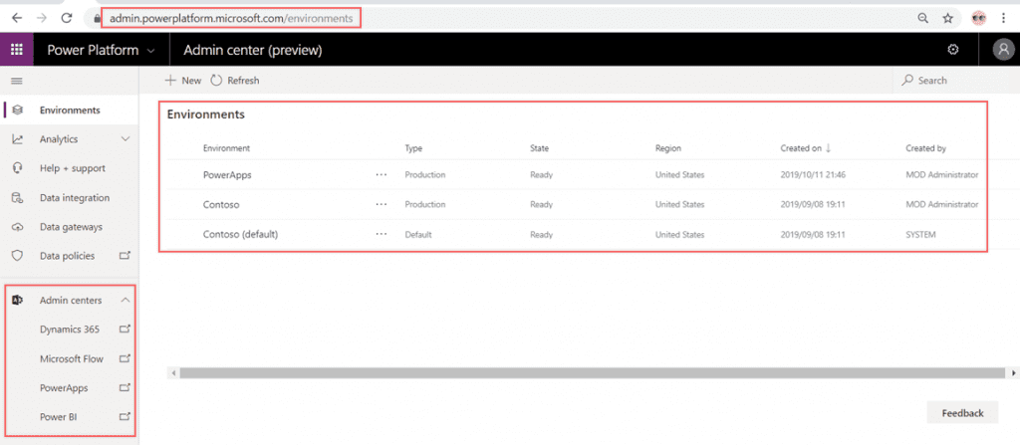Click the Feedback button
This screenshot has width=1020, height=445.
[x=962, y=413]
